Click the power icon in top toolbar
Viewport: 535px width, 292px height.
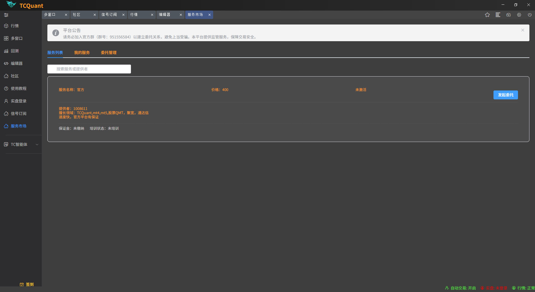pos(530,15)
